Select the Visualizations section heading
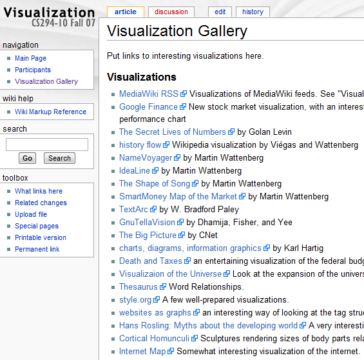The width and height of the screenshot is (364, 360). (x=142, y=77)
